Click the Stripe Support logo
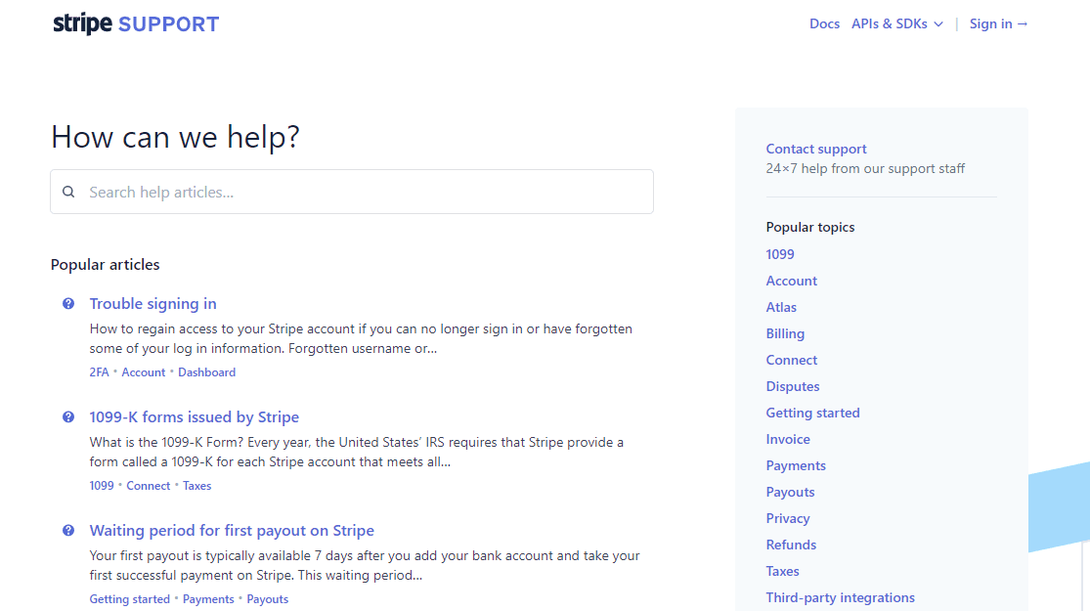 click(x=136, y=24)
